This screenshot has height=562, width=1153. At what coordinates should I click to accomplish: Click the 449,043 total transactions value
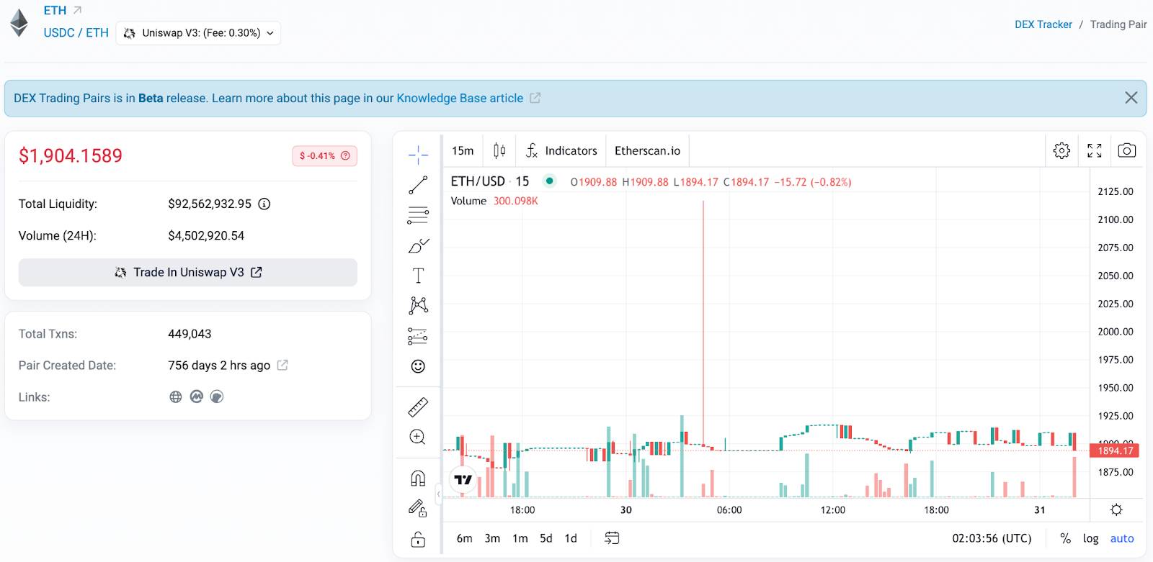[x=190, y=334]
